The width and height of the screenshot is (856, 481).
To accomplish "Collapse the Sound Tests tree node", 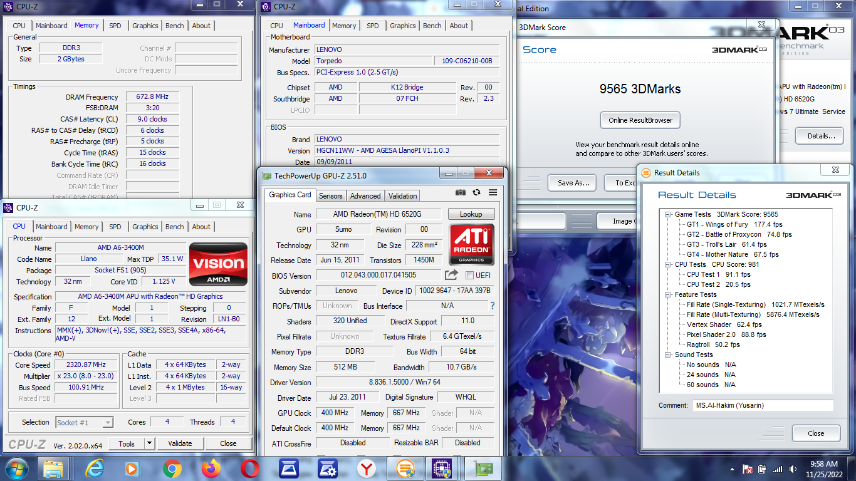I will click(x=669, y=354).
